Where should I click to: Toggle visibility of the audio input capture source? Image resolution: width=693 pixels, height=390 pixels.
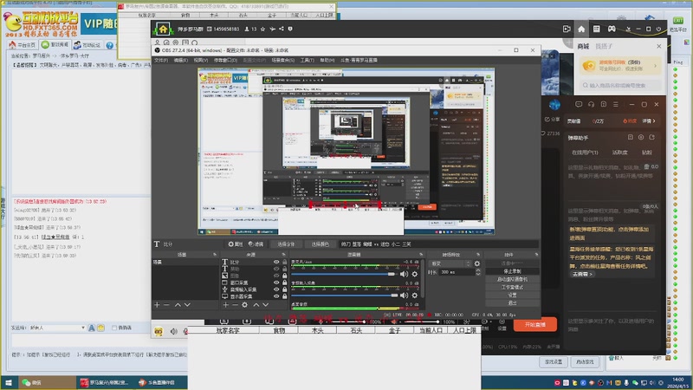[276, 289]
